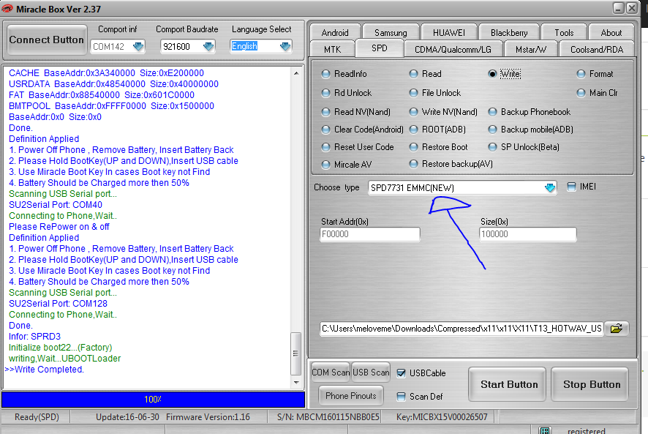Select Restore backup(AV) radio option
Viewport: 648px width, 434px height.
pyautogui.click(x=413, y=164)
